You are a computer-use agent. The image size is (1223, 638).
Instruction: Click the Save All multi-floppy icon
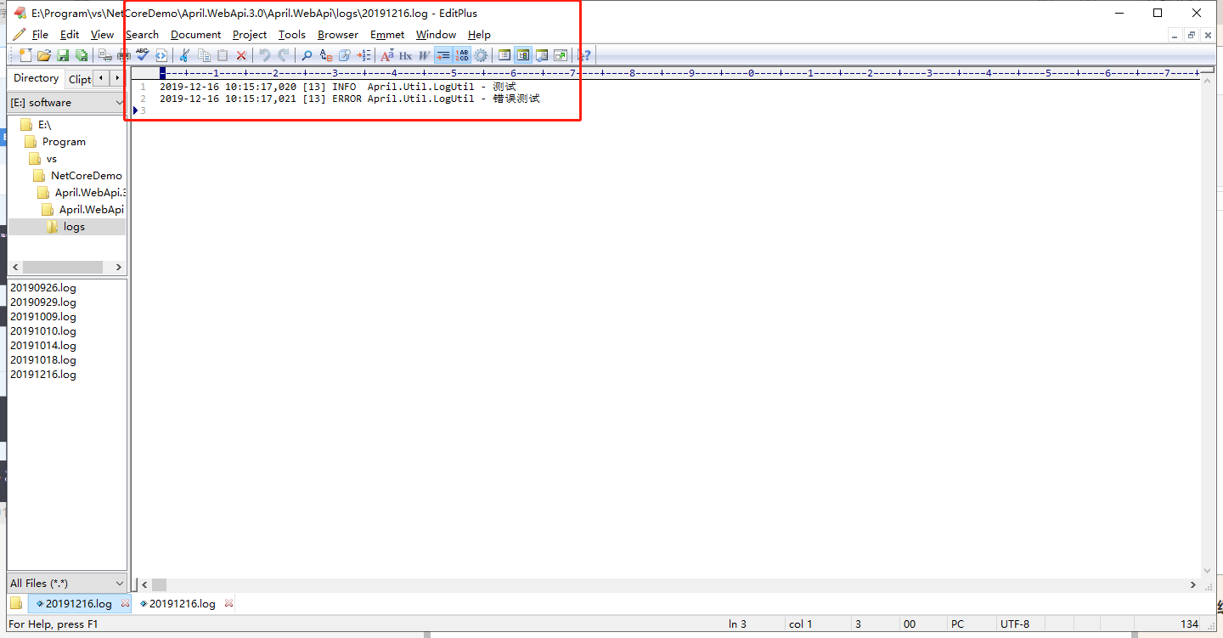pos(82,55)
